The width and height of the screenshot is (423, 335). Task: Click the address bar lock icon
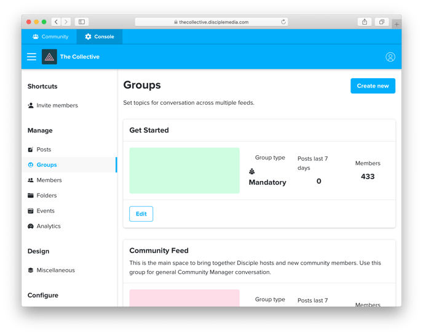[x=176, y=22]
